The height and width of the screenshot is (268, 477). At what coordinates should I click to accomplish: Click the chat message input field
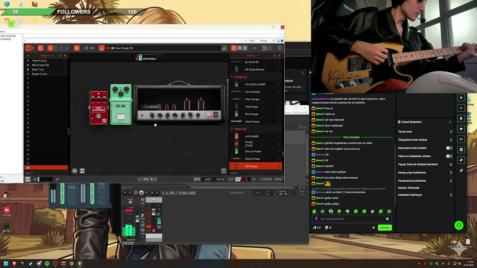[x=352, y=219]
